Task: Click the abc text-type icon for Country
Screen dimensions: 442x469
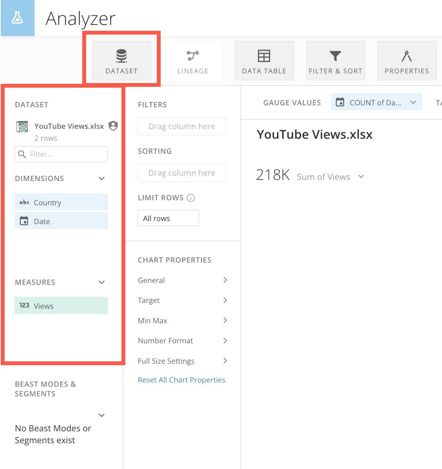Action: click(x=24, y=202)
